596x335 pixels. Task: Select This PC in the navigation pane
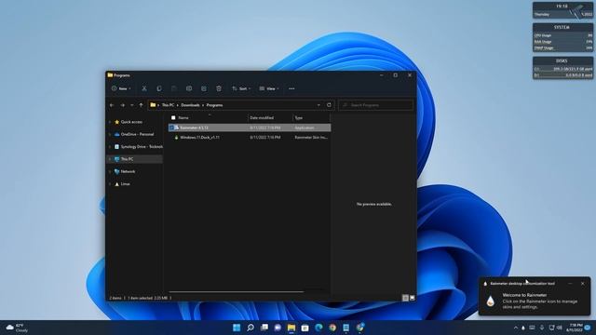tap(127, 159)
